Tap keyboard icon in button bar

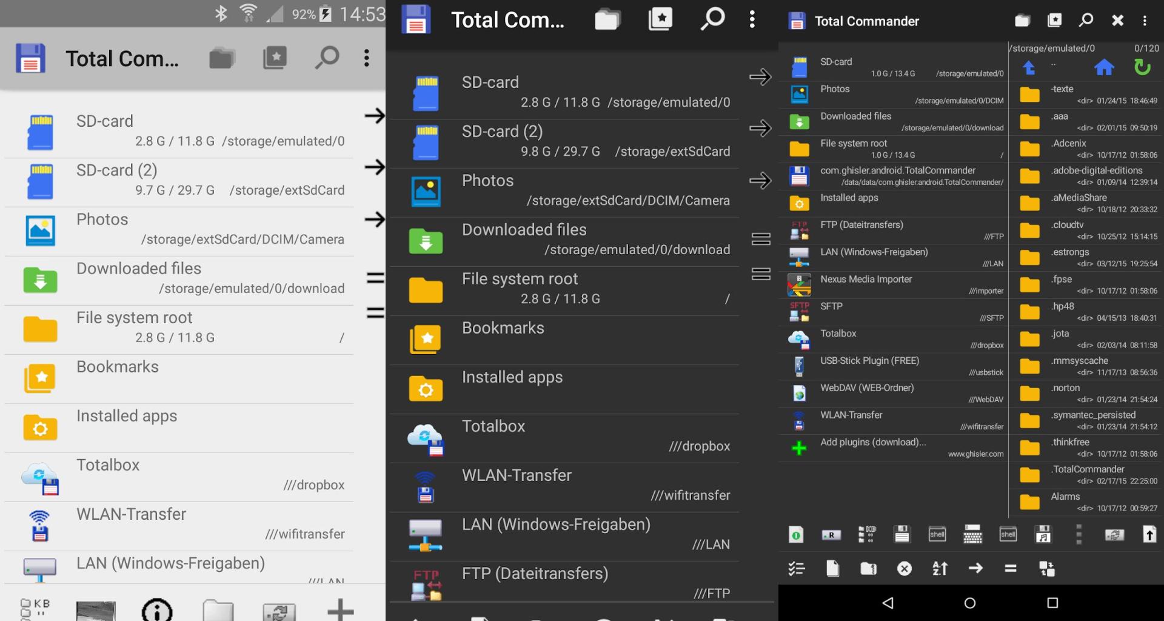(972, 534)
